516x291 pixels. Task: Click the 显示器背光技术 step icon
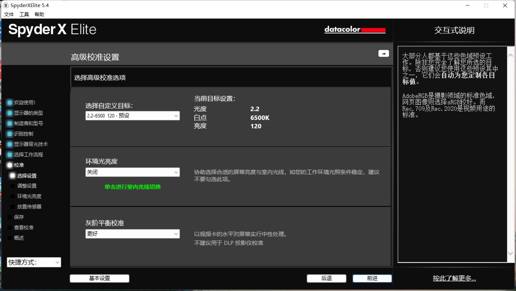(10, 144)
